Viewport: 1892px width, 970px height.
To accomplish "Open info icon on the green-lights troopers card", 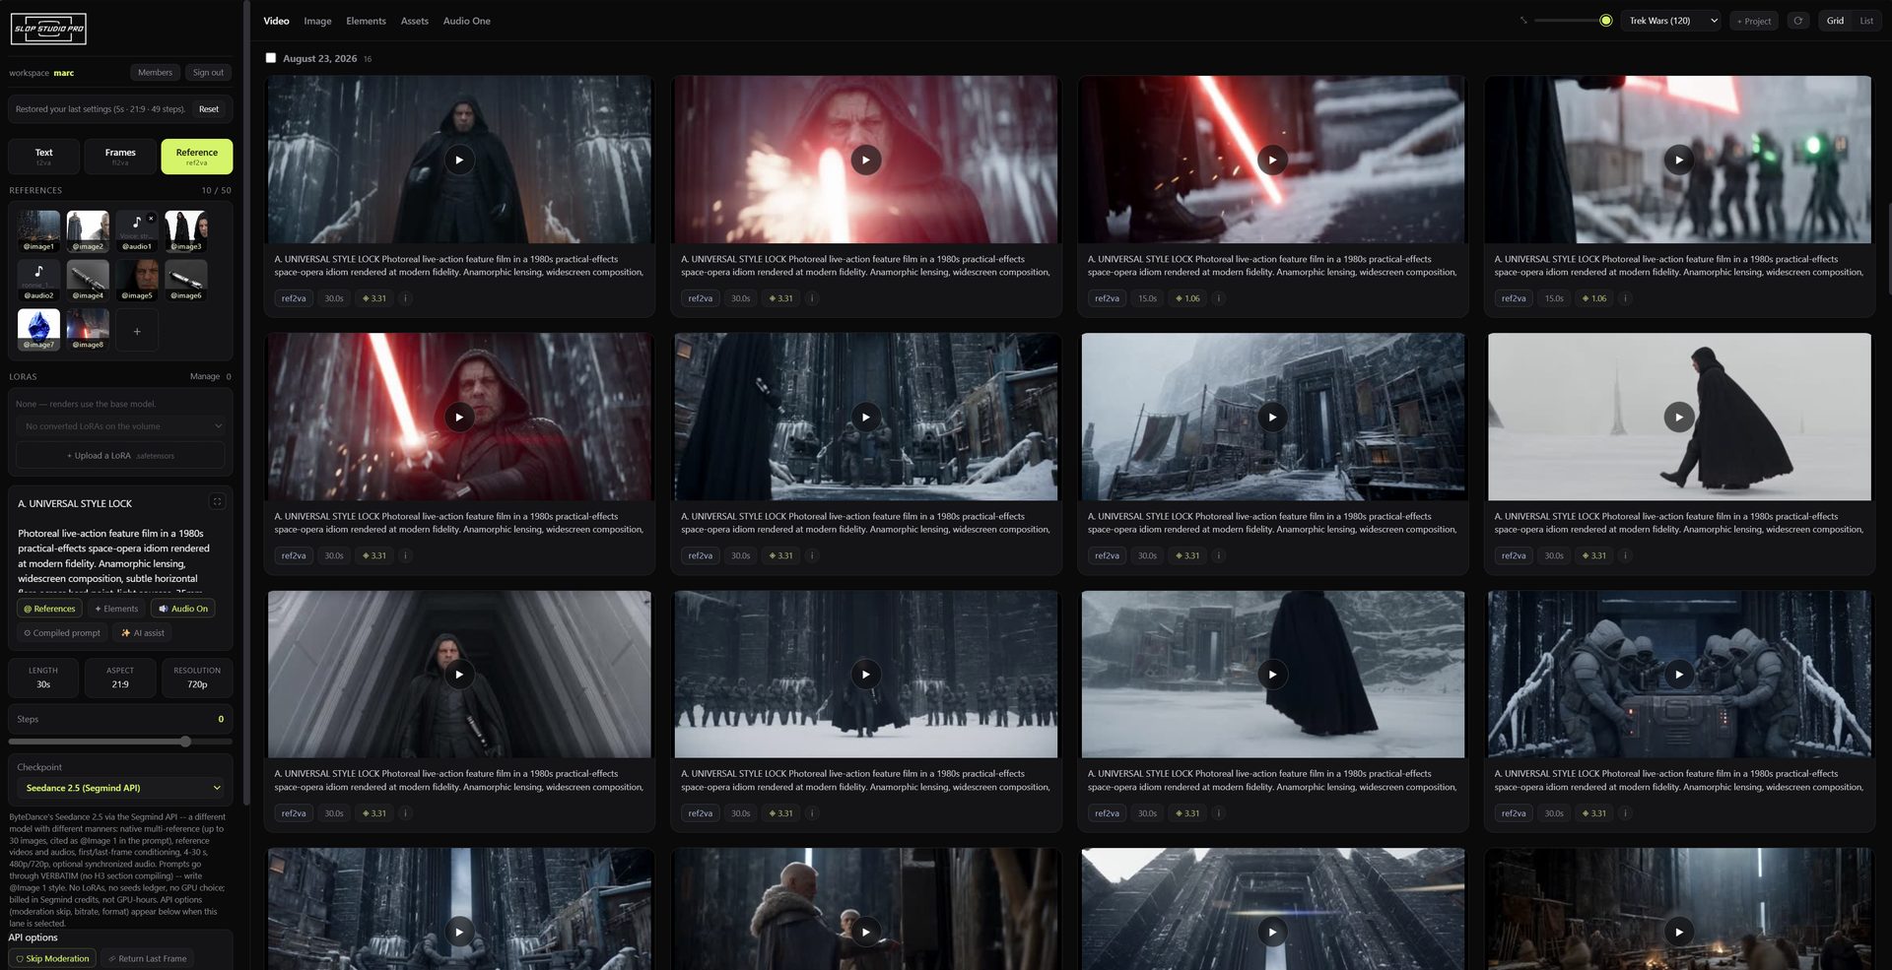I will [1625, 298].
